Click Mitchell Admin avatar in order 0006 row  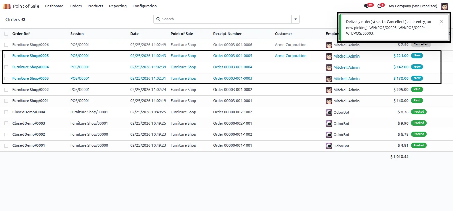pos(329,45)
